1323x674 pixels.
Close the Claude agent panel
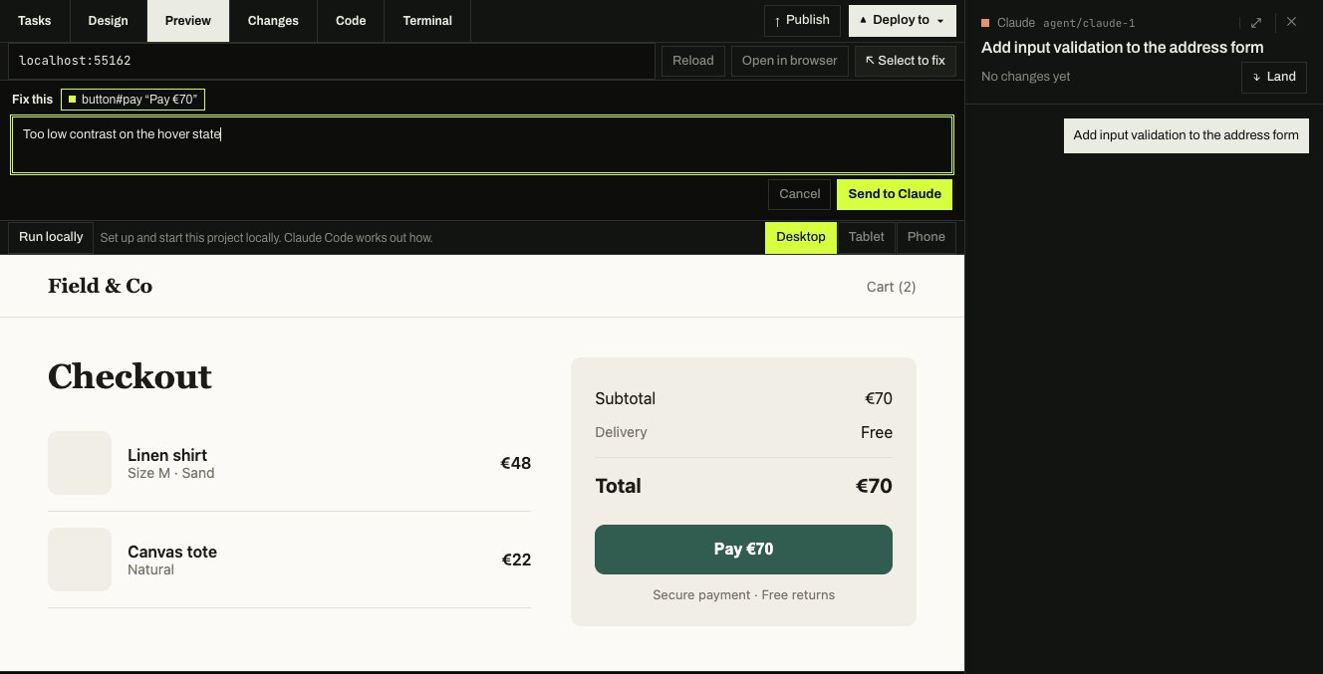[1291, 22]
